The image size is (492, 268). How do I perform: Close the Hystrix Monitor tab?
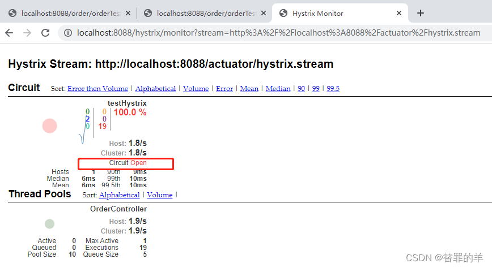coord(399,13)
